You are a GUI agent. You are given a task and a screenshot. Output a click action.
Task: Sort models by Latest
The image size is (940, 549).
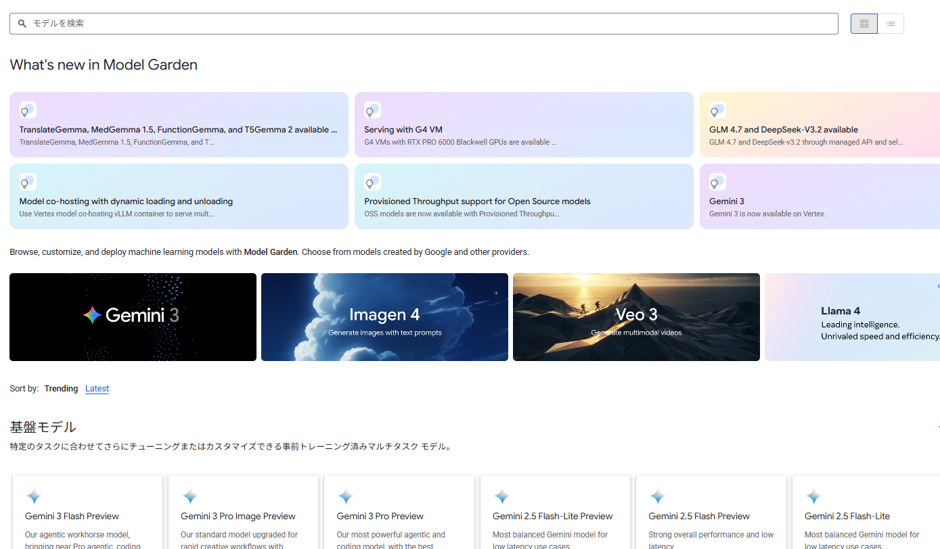(97, 389)
